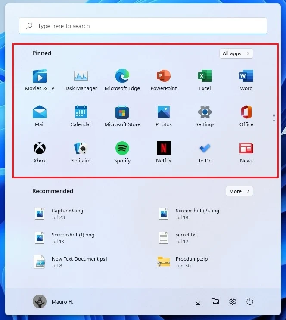Open File Explorer icon in bottom bar
This screenshot has height=320, width=286.
215,301
